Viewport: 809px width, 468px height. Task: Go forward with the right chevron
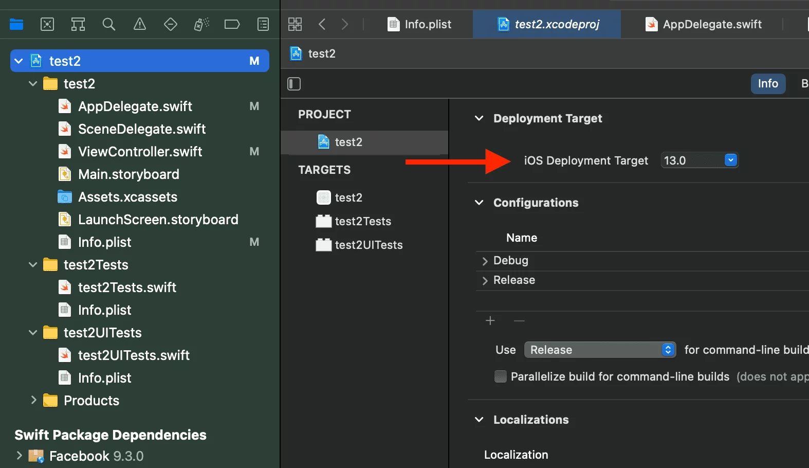pos(344,24)
